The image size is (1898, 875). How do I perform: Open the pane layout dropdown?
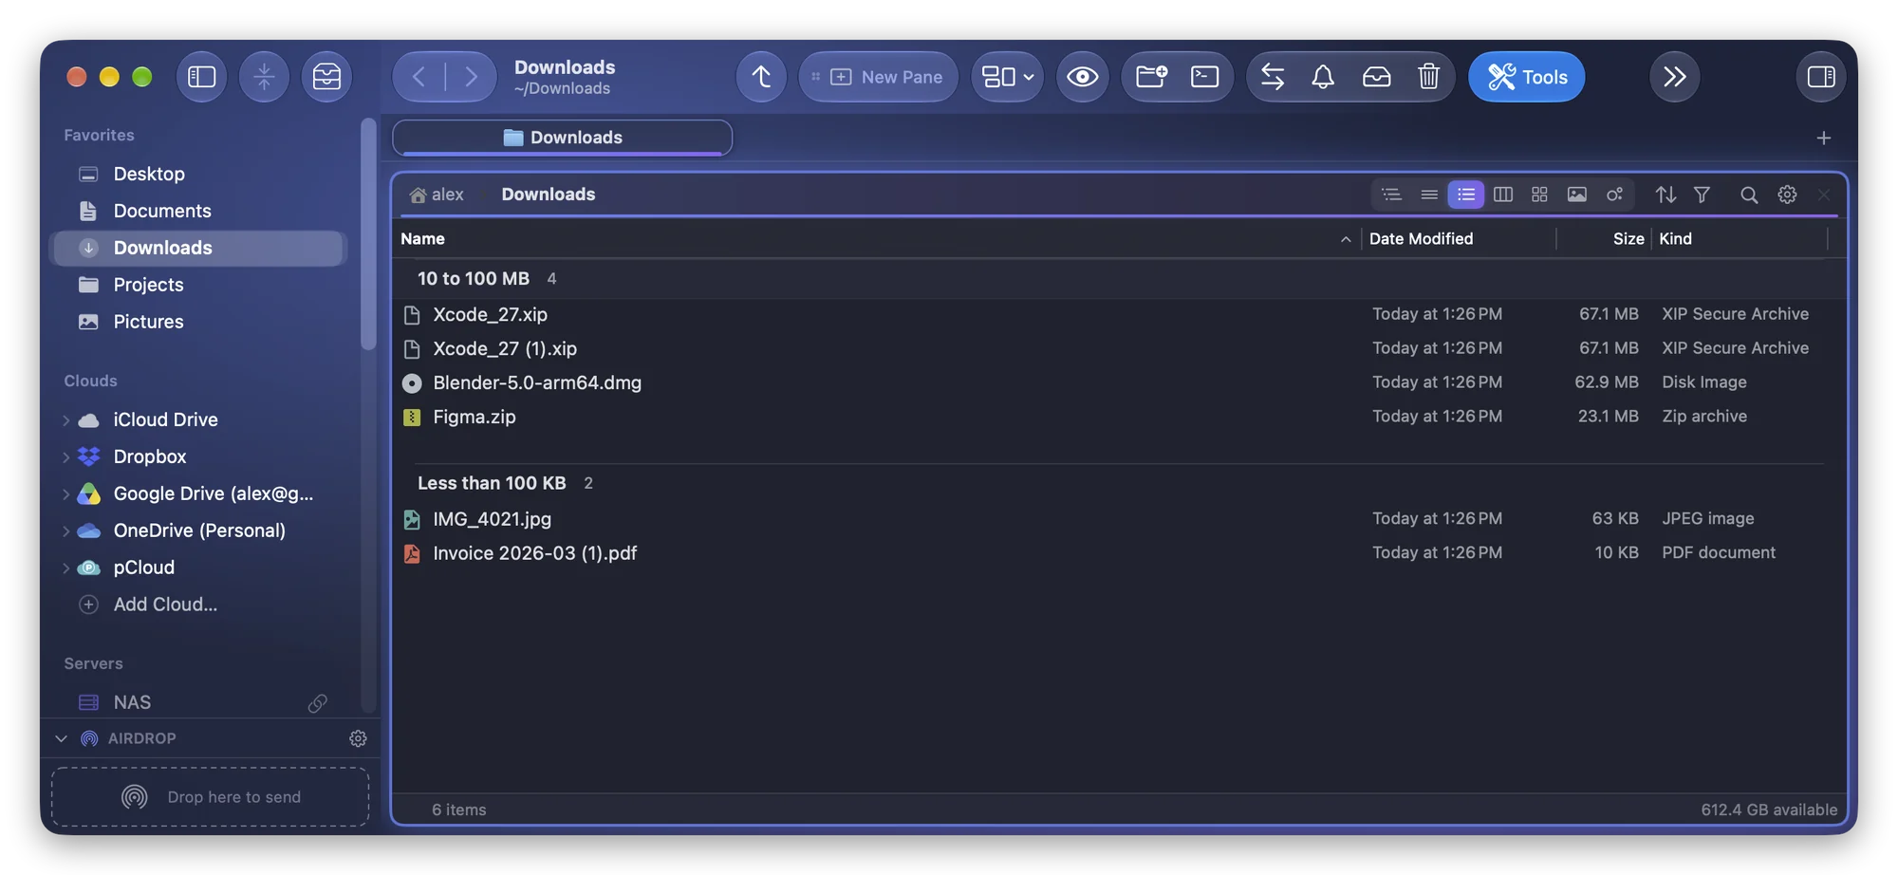[1008, 77]
